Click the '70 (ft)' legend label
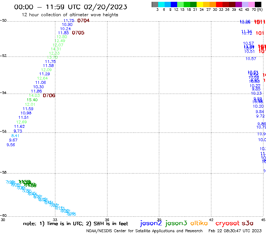266x234 pixels. (x=257, y=10)
